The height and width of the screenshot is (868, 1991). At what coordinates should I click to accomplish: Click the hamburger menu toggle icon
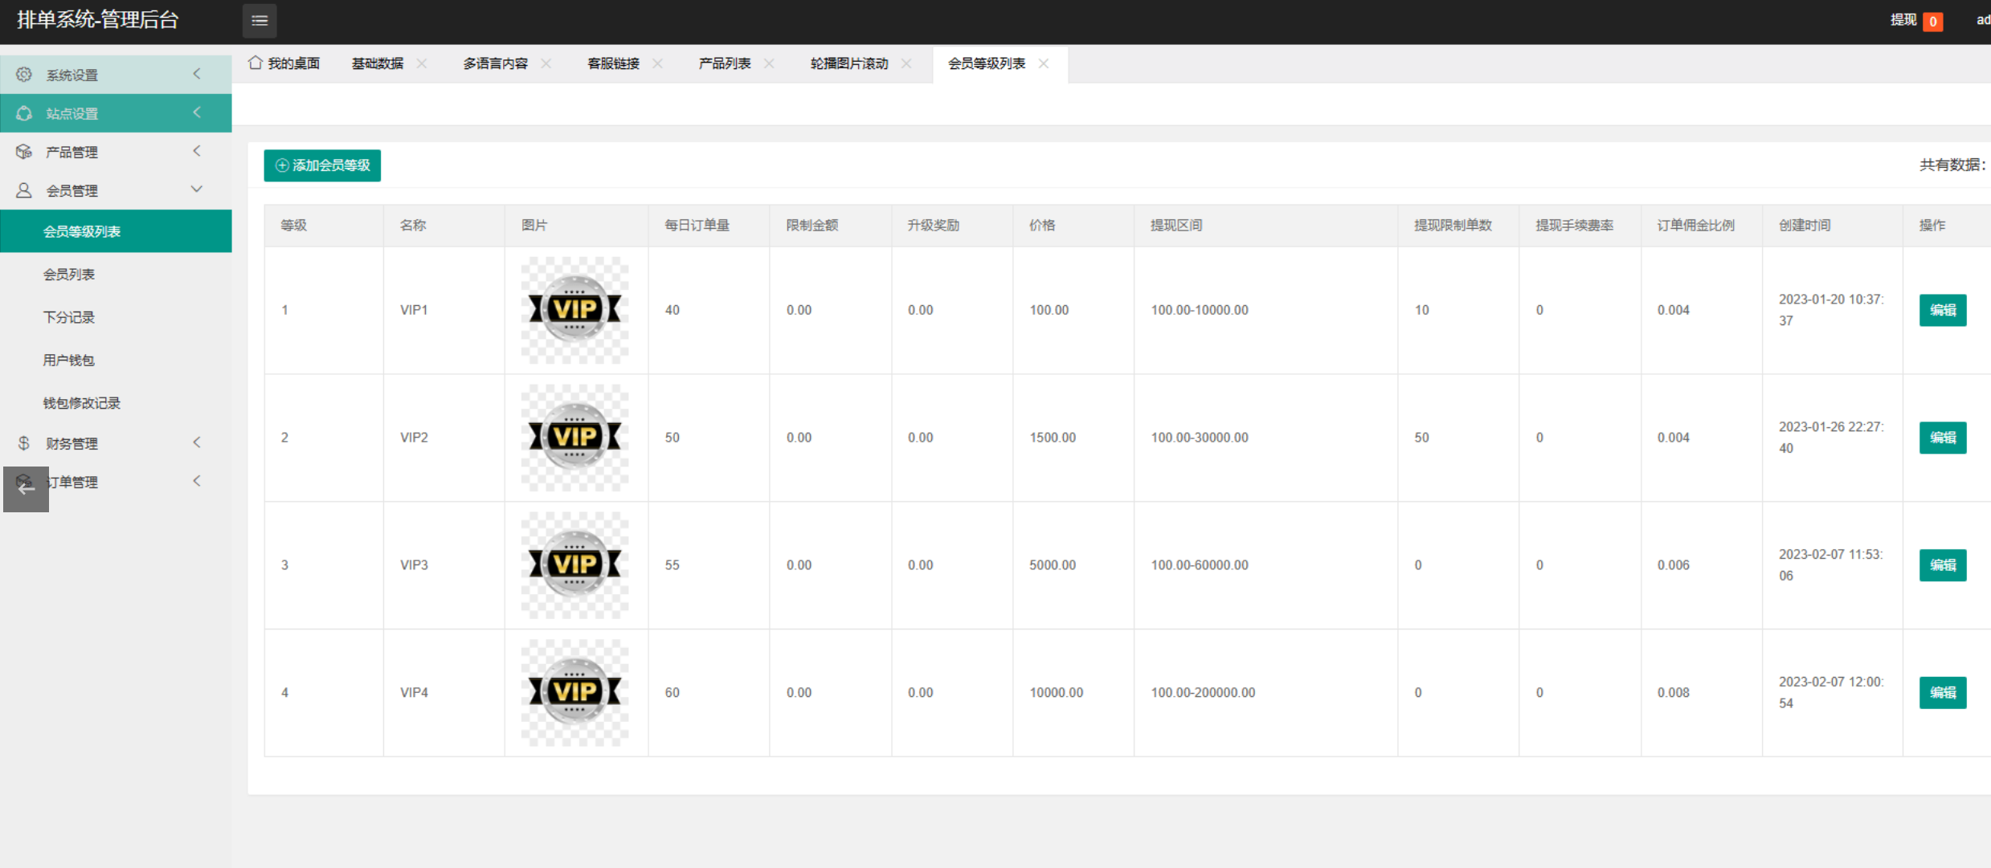tap(260, 21)
